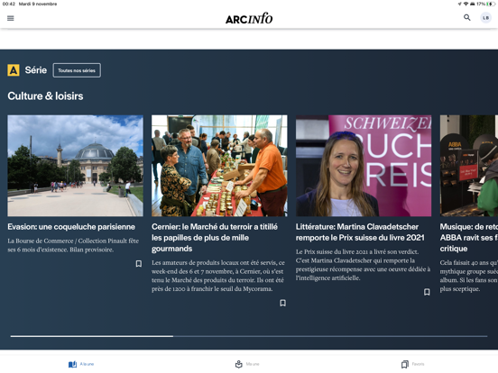Screen dimensions: 498x373
Task: Bookmark the Cernier Marché du terroir article
Action: click(282, 303)
